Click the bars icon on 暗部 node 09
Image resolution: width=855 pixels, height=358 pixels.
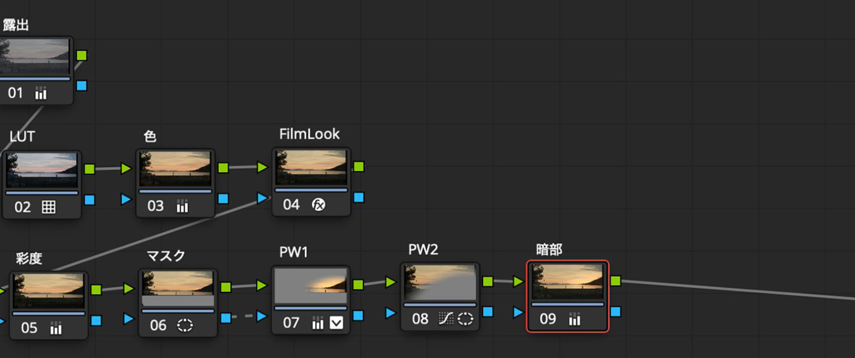(574, 320)
